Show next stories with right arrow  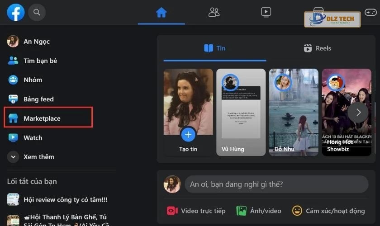[358, 112]
